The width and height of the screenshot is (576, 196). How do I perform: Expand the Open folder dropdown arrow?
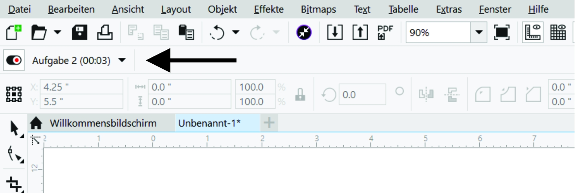57,33
